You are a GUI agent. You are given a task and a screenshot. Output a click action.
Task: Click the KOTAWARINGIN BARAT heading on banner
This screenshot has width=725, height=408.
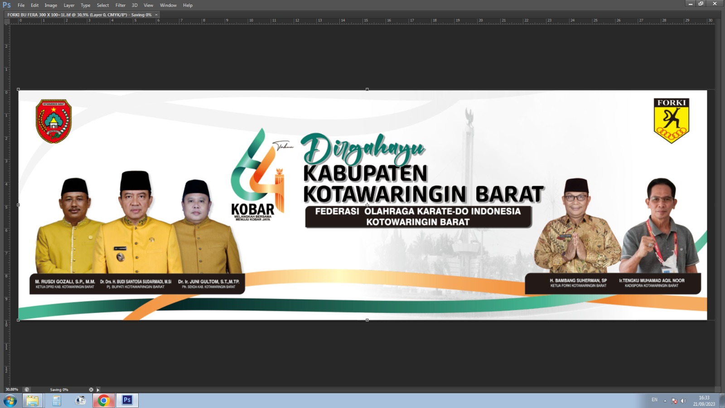coord(423,194)
